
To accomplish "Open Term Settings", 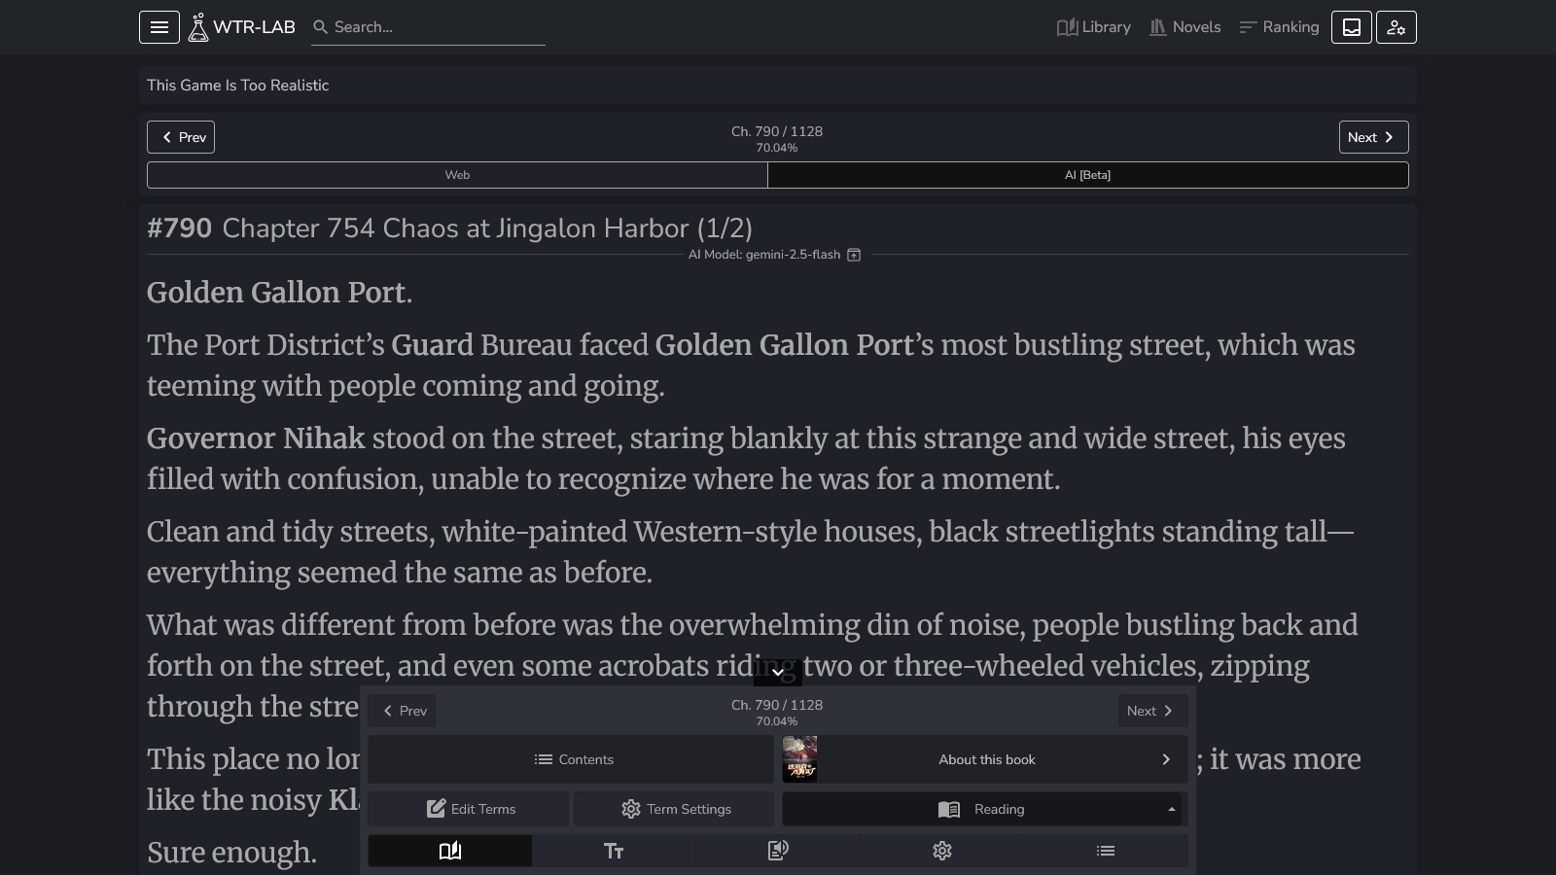I will click(674, 809).
